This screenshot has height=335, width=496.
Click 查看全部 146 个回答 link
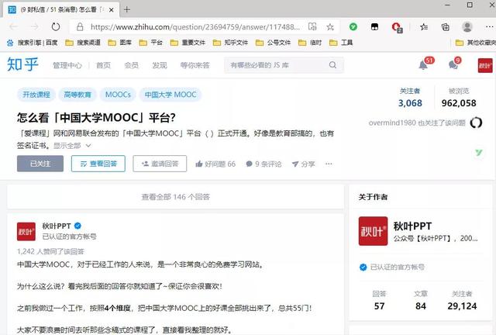coord(176,197)
